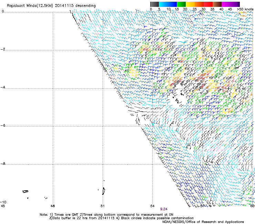Click the 'Note: 1) Times are GMT' footnote line
The height and width of the screenshot is (224, 255).
[x=106, y=215]
